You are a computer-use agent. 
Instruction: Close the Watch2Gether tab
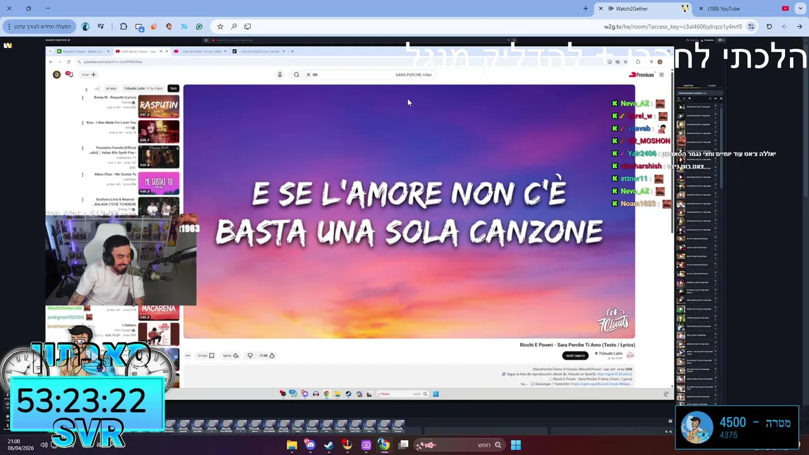(x=600, y=8)
